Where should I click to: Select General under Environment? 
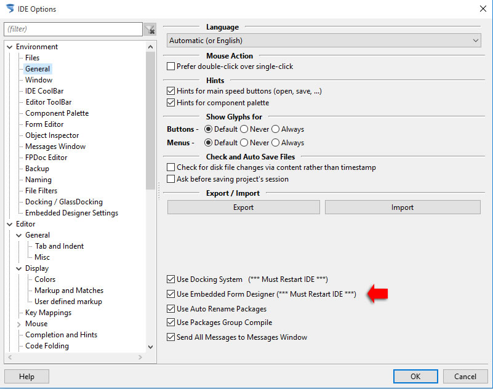[x=38, y=69]
